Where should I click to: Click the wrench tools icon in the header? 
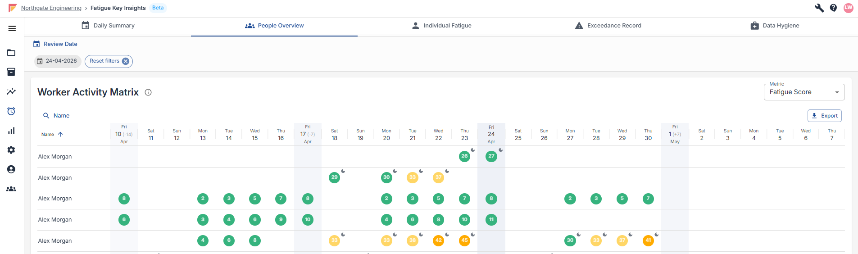[819, 8]
